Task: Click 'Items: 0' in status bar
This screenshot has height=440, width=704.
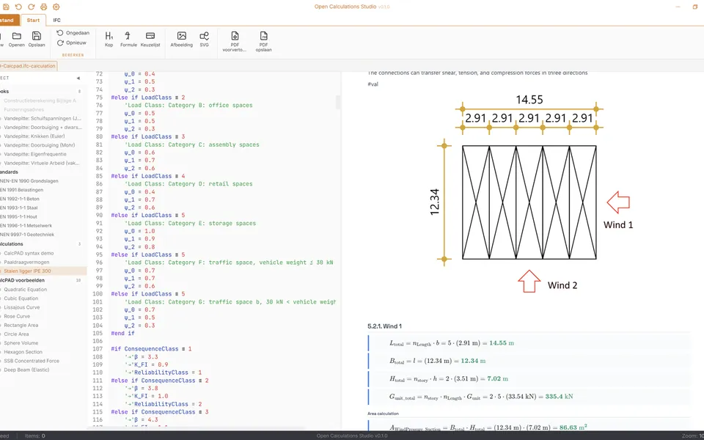Action: click(x=35, y=436)
